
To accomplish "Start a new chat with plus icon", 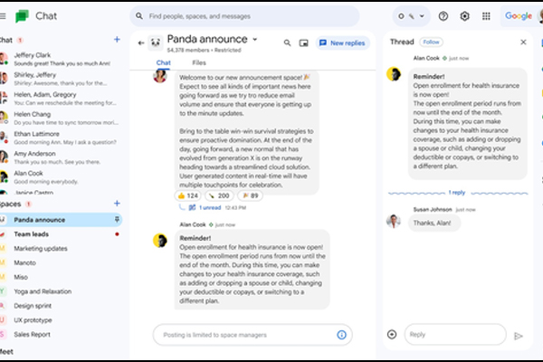I will click(x=117, y=40).
